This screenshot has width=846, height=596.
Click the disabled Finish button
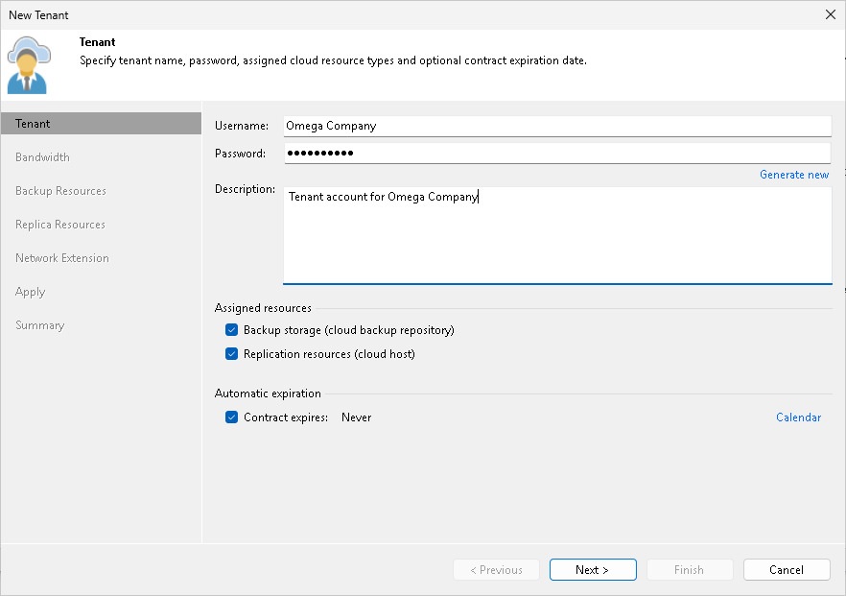click(x=690, y=569)
